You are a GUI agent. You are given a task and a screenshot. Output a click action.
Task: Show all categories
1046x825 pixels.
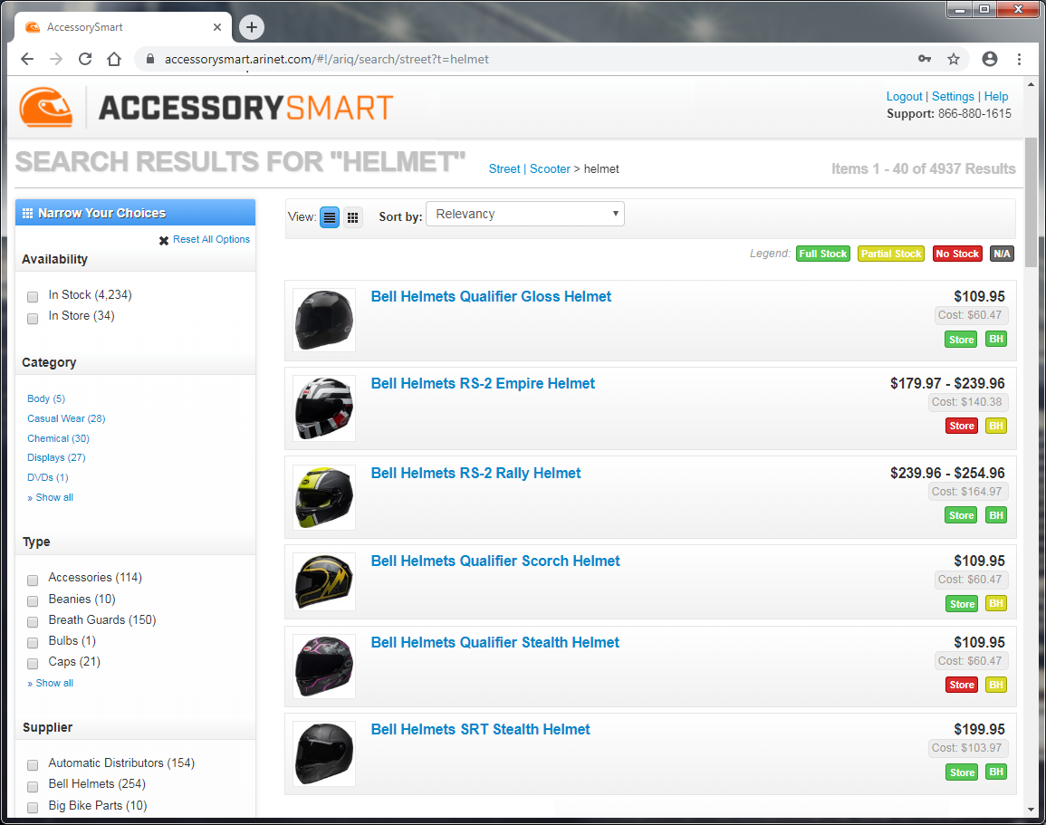pyautogui.click(x=50, y=497)
